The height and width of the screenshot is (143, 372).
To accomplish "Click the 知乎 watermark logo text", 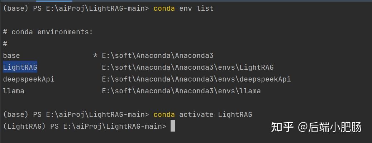I will pyautogui.click(x=282, y=127).
